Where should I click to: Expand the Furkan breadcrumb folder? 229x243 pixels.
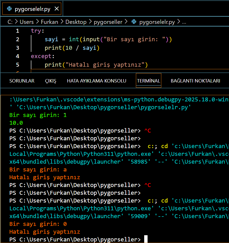[x=49, y=22]
